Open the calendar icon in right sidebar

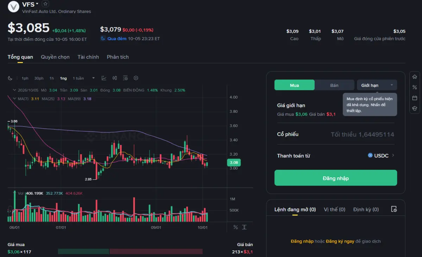click(415, 98)
